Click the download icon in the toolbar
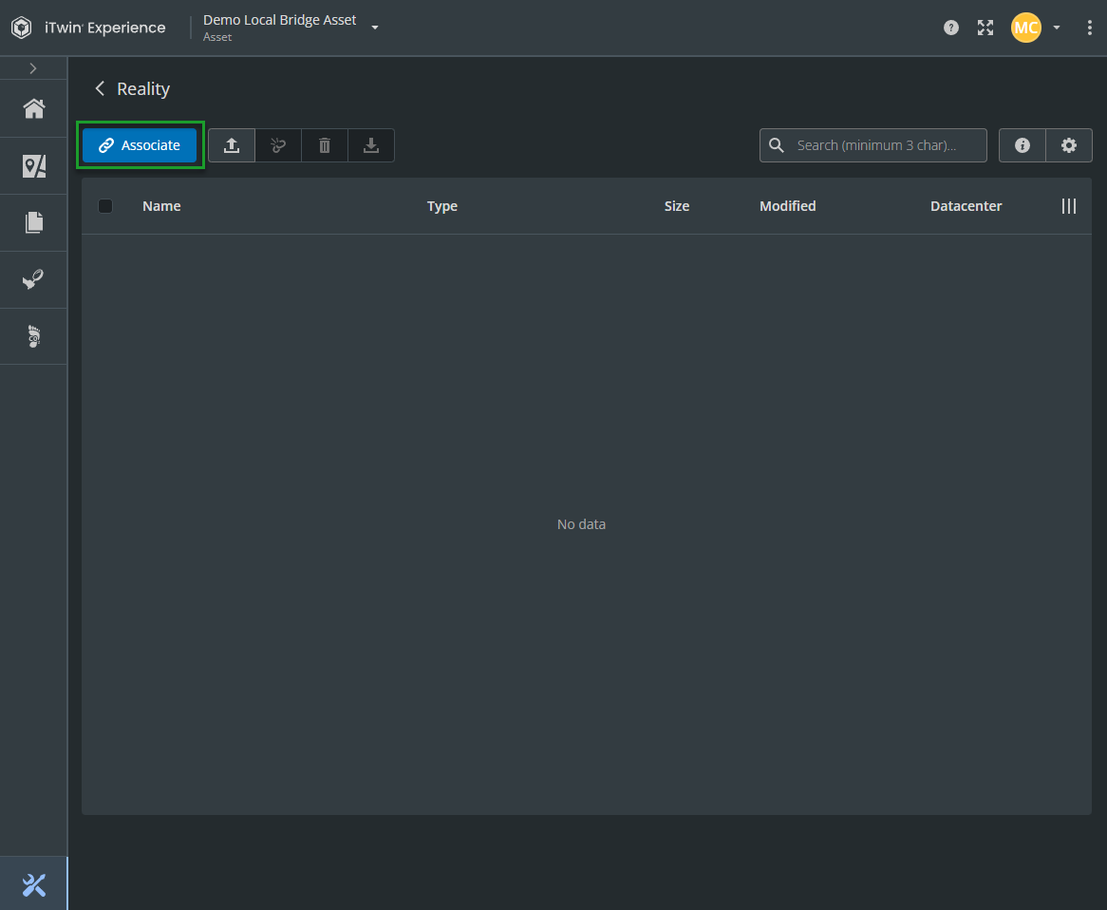Image resolution: width=1107 pixels, height=910 pixels. point(371,144)
